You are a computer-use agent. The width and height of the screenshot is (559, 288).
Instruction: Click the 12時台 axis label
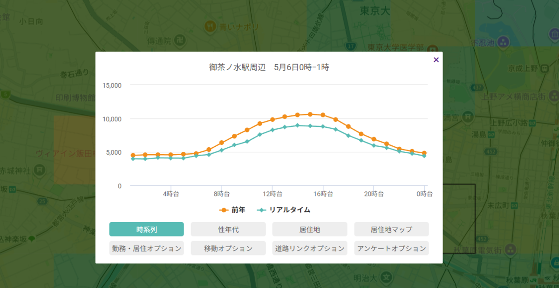coord(273,193)
